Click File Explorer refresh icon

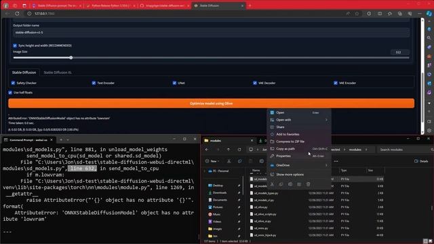[x=239, y=150]
